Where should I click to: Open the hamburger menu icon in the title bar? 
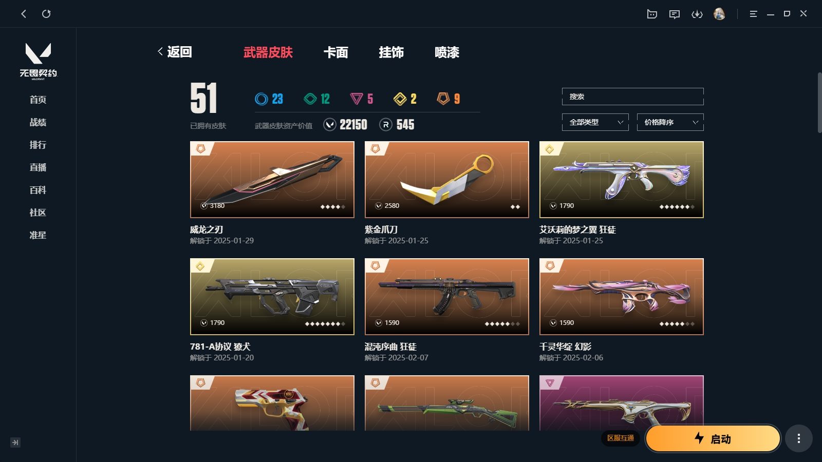[x=753, y=14]
